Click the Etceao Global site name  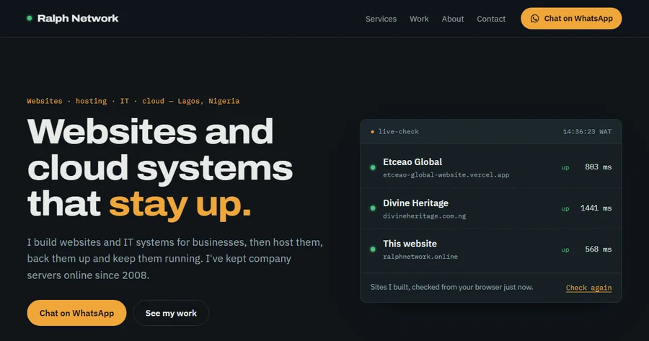coord(412,161)
